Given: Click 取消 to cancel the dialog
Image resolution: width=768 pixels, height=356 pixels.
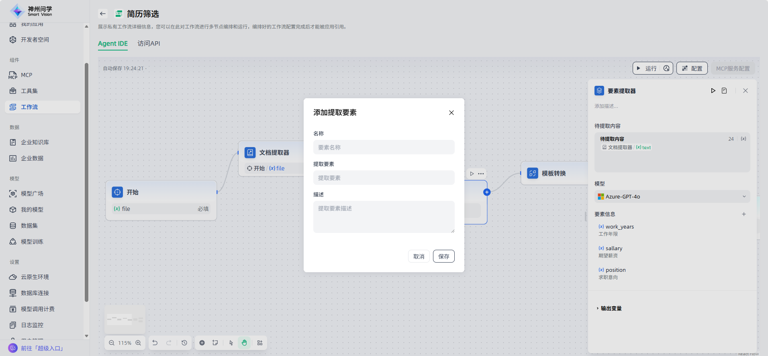Looking at the screenshot, I should (x=419, y=256).
